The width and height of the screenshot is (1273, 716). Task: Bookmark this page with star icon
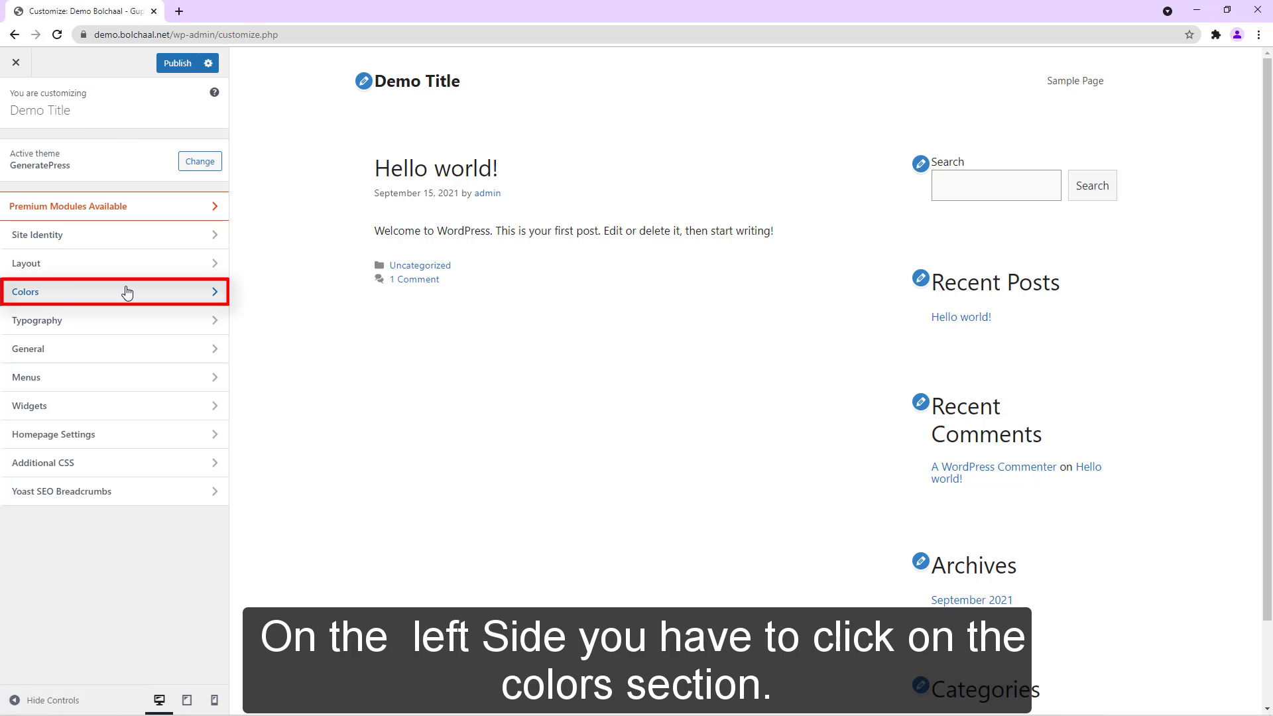coord(1189,34)
